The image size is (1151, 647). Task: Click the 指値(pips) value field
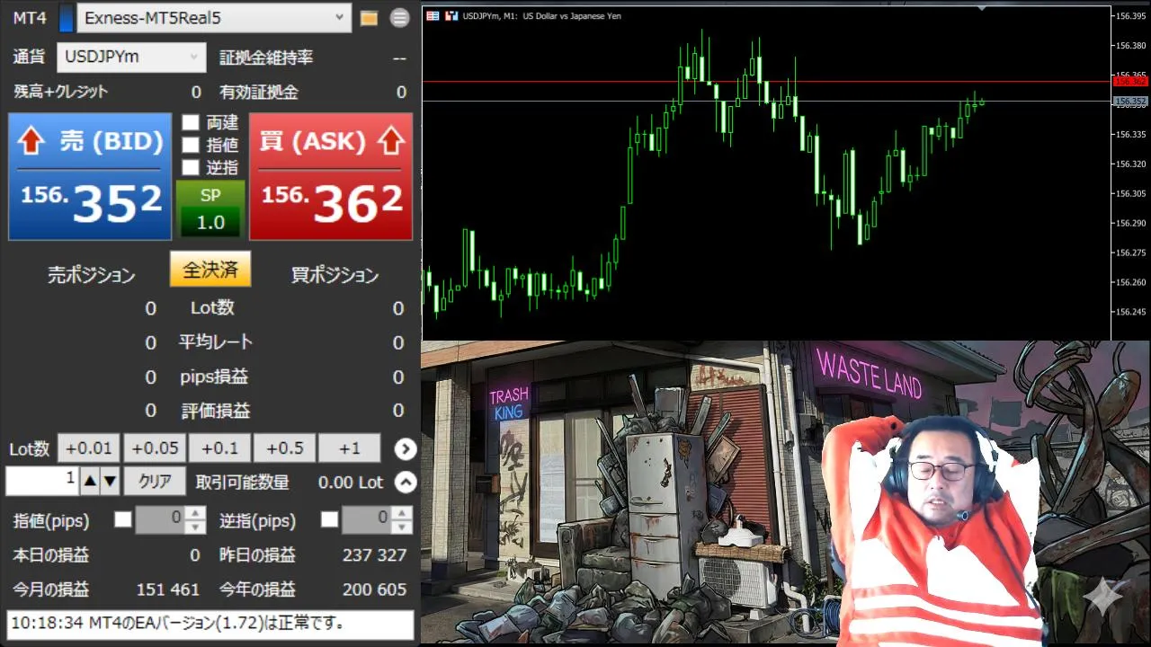click(160, 519)
